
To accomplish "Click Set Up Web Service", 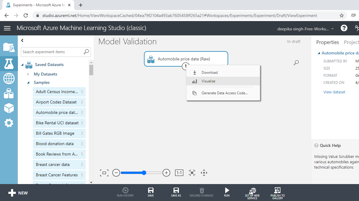I will (252, 193).
